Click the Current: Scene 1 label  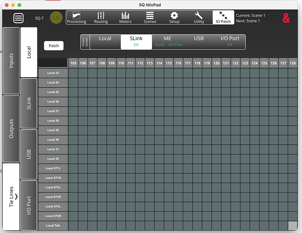point(251,15)
